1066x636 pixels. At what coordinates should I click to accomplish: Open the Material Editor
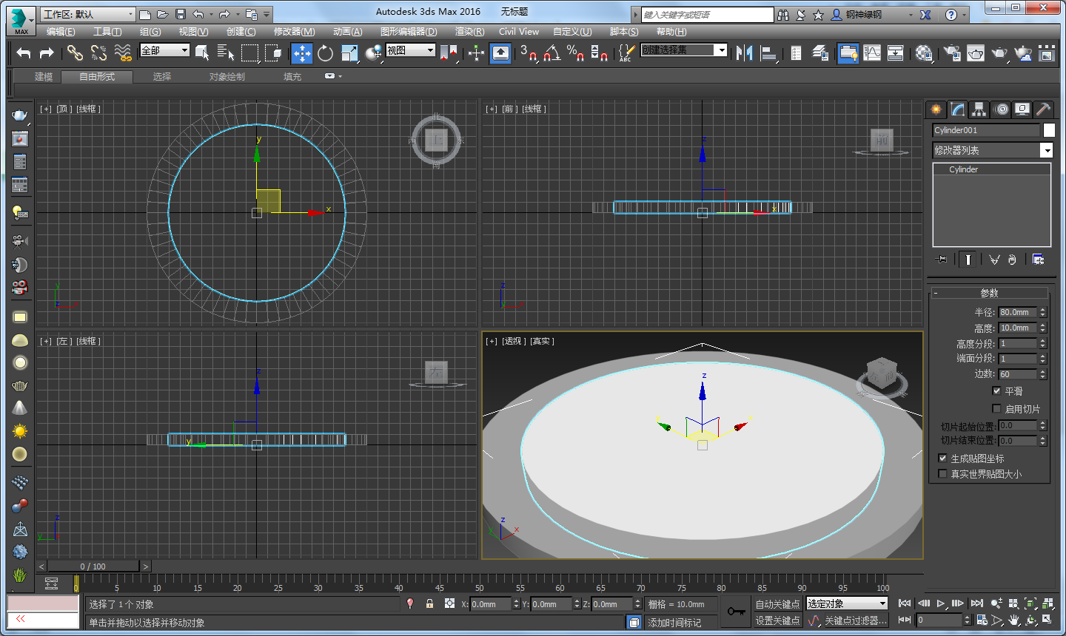point(924,53)
